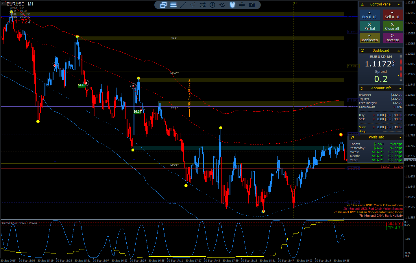This screenshot has width=416, height=263.
Task: Click the Breakeven button
Action: pos(369,38)
